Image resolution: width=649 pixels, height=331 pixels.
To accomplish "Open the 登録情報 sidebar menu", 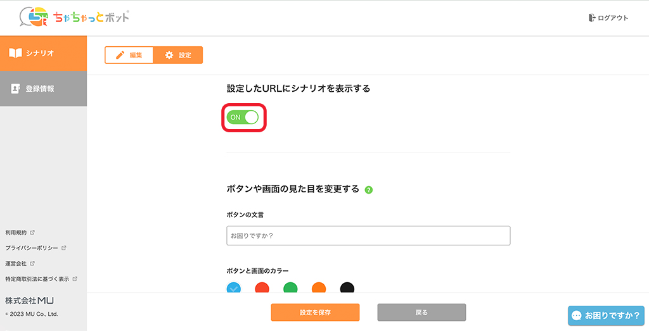I will click(x=43, y=89).
